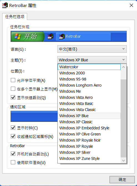Disable 显示时钟(C) checkbox
Screen dimensions: 137x186
pyautogui.click(x=13, y=128)
